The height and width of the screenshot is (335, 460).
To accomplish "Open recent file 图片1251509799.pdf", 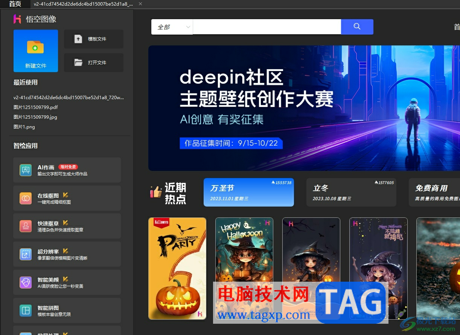I will pyautogui.click(x=36, y=107).
